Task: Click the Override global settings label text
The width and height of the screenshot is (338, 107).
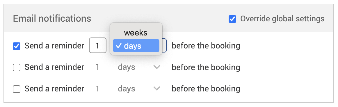Action: (x=282, y=19)
